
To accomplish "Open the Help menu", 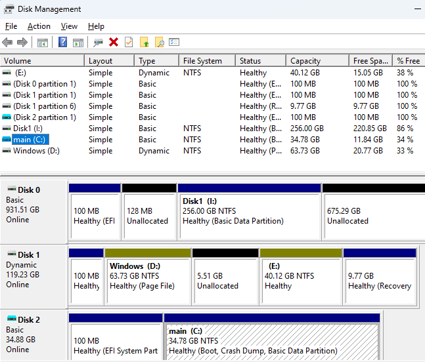I will coord(96,26).
